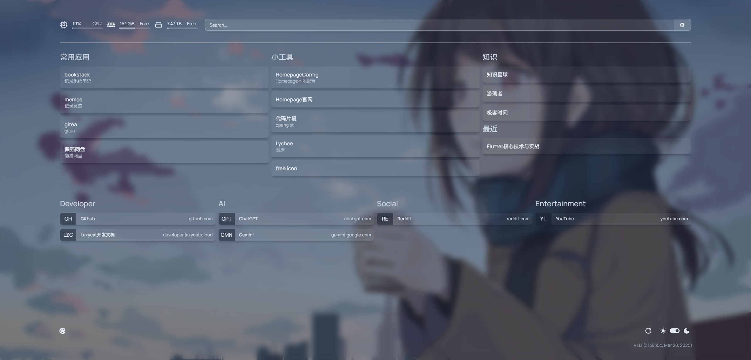This screenshot has width=751, height=360.
Task: Click the disk drive icon
Action: [x=158, y=25]
